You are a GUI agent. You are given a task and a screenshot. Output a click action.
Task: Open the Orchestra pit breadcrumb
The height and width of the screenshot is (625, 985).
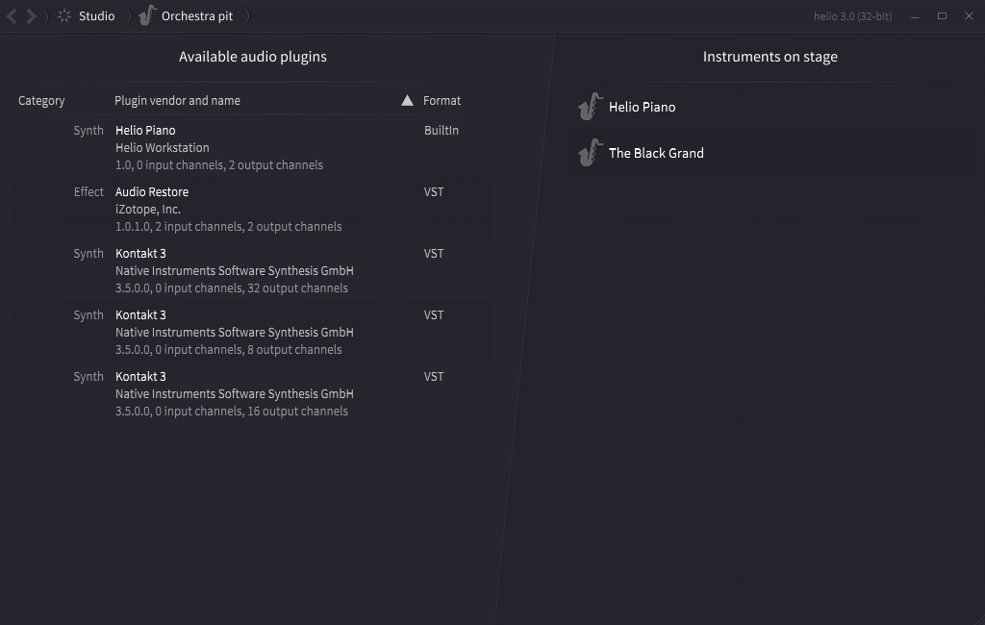pos(197,16)
